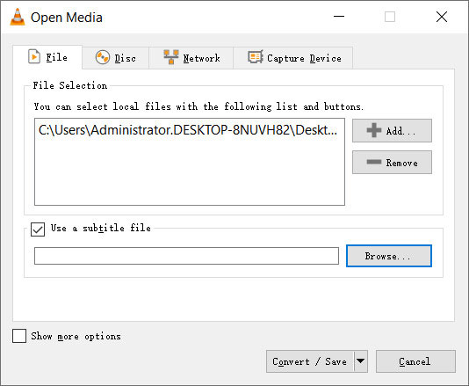
Task: Click the Capture Device card icon
Action: click(x=256, y=57)
